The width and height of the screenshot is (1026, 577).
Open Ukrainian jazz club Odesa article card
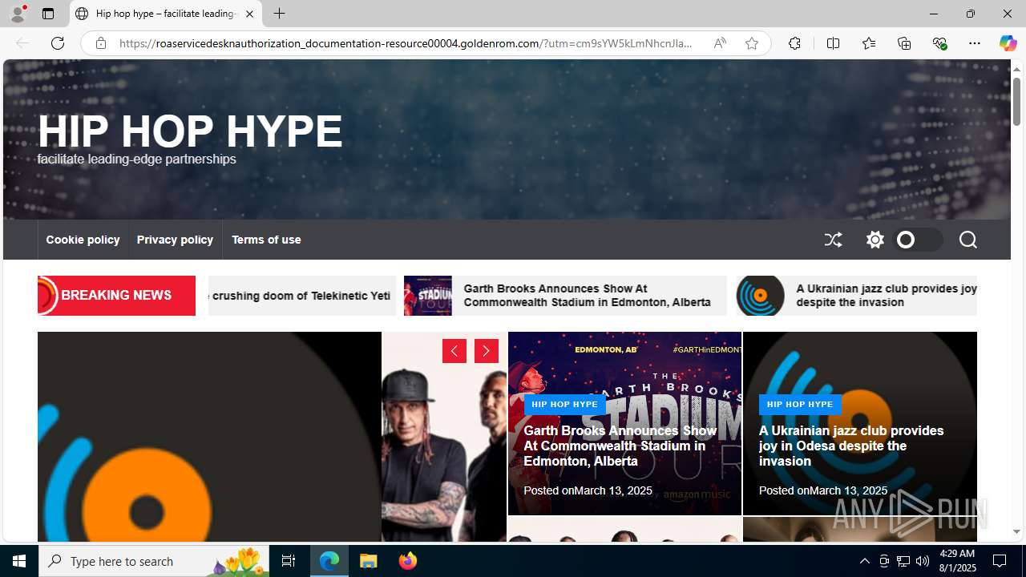click(851, 446)
